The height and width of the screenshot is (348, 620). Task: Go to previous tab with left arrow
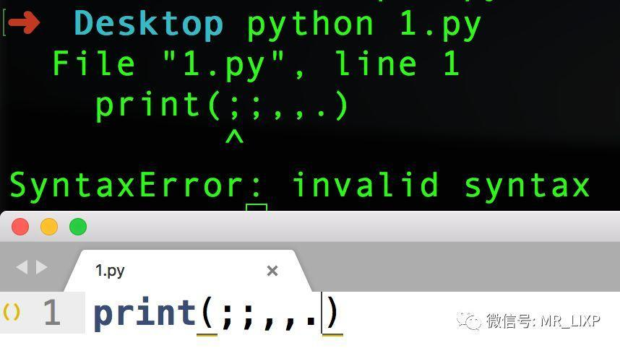(x=22, y=267)
